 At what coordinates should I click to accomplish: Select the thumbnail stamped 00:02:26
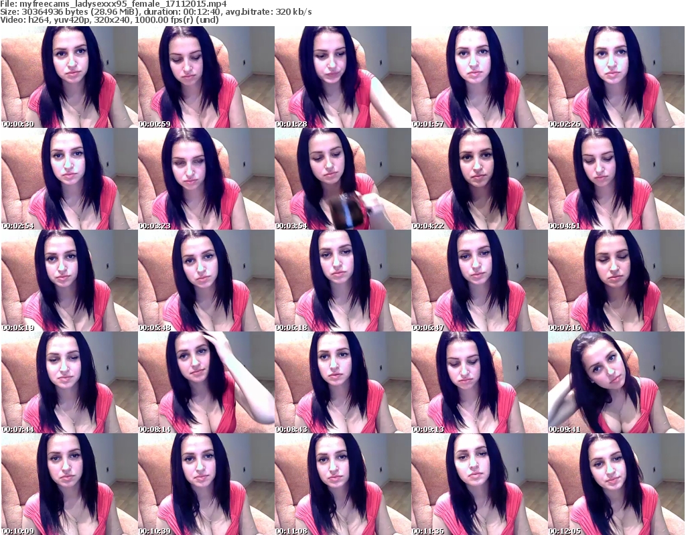pyautogui.click(x=616, y=77)
